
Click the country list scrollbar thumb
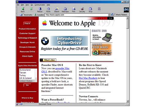(x=36, y=80)
